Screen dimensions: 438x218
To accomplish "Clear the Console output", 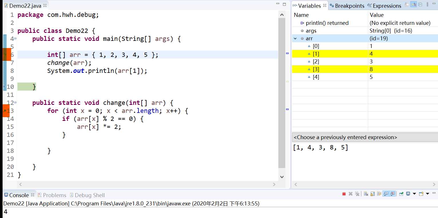I will 366,194.
